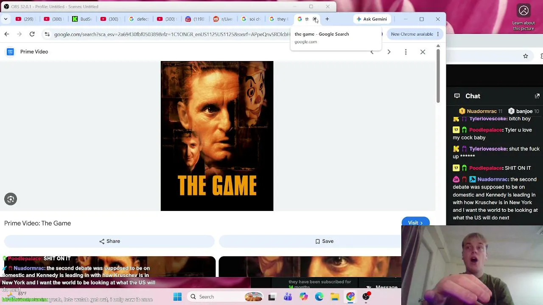Show the previous image result
The height and width of the screenshot is (305, 543).
click(x=372, y=52)
